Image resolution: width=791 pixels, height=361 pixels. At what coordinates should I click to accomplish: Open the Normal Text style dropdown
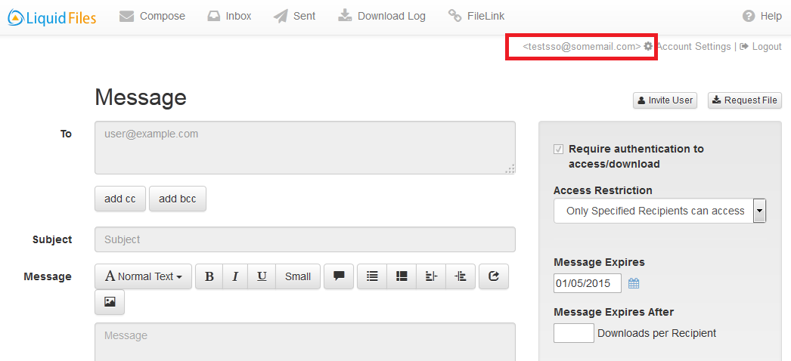coord(143,276)
